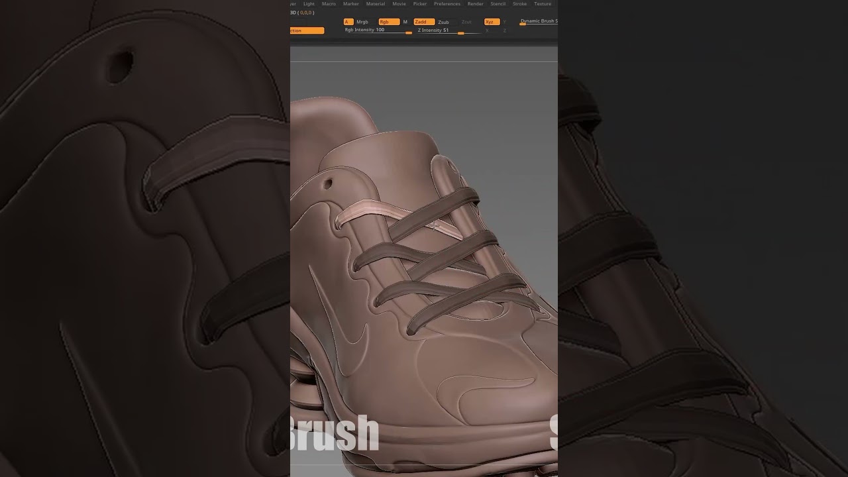Open the Movie menu
This screenshot has height=477, width=848.
[x=399, y=4]
